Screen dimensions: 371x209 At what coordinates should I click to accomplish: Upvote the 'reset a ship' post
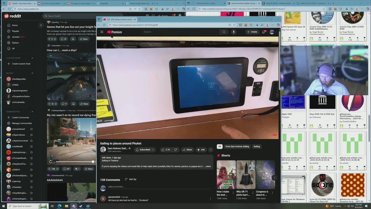tap(49, 104)
